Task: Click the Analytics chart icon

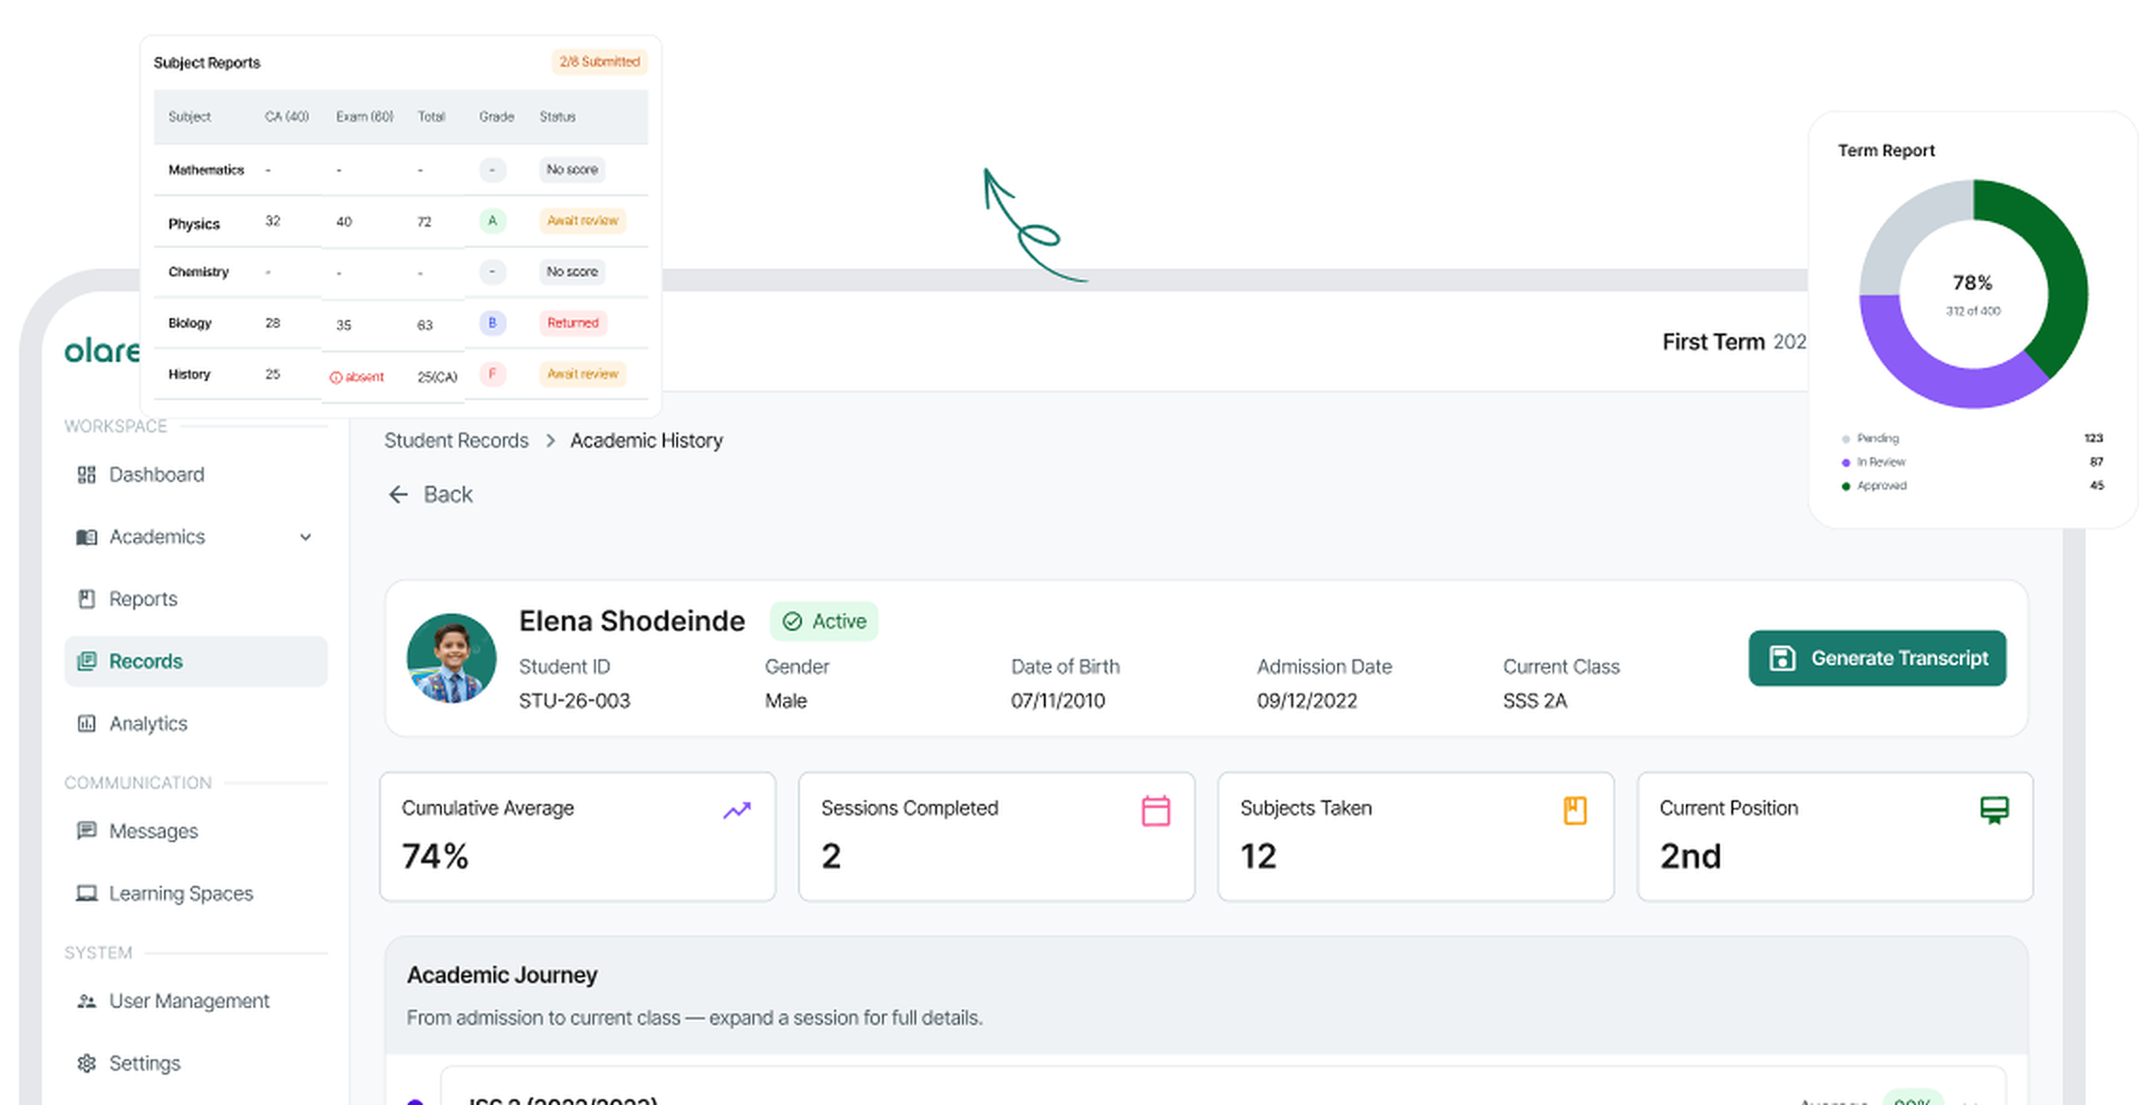Action: [x=87, y=724]
